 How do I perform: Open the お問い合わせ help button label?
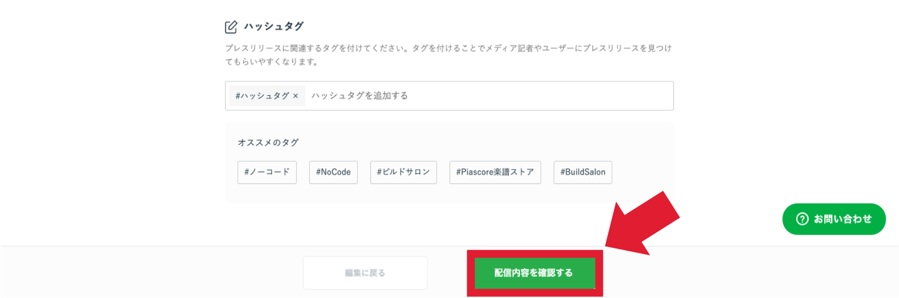pyautogui.click(x=842, y=219)
